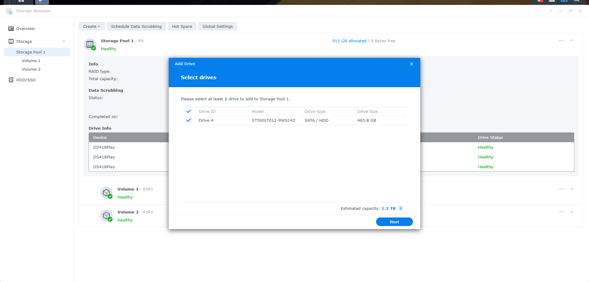
Task: Open the Overview section icon
Action: pyautogui.click(x=11, y=29)
